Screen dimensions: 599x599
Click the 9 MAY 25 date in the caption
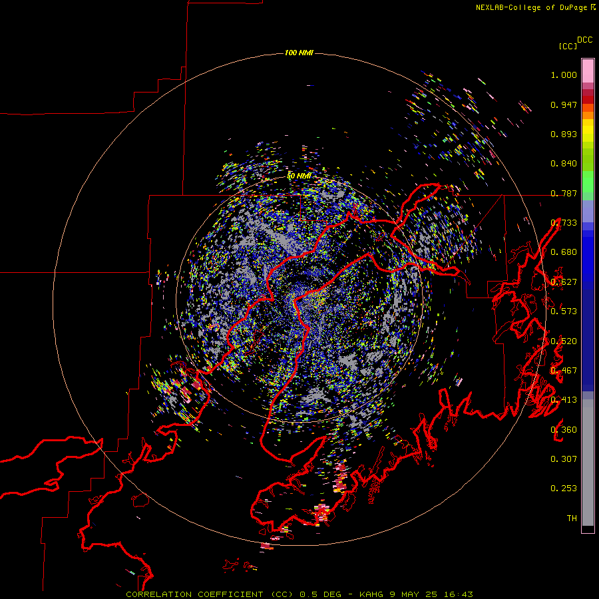pos(413,594)
